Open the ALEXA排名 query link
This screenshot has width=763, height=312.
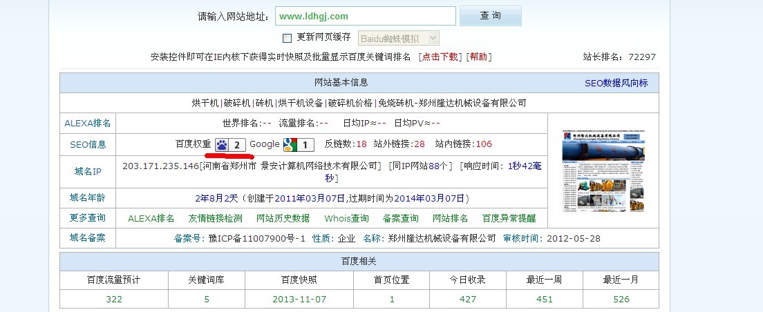[151, 219]
